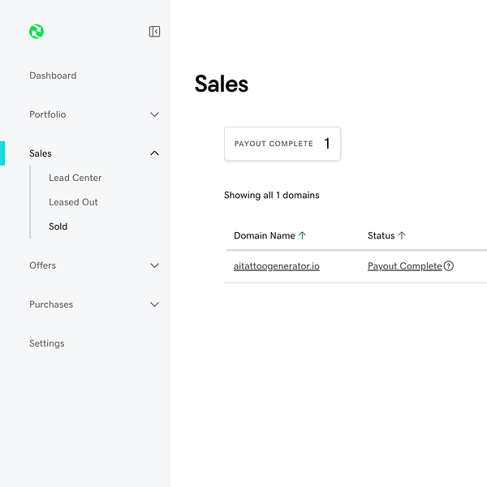Sort by Domain Name arrow icon
This screenshot has height=487, width=487.
(303, 236)
